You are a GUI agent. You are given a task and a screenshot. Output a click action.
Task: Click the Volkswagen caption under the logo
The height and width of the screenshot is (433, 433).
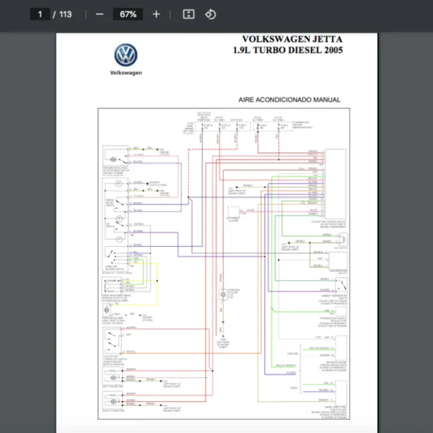point(126,73)
